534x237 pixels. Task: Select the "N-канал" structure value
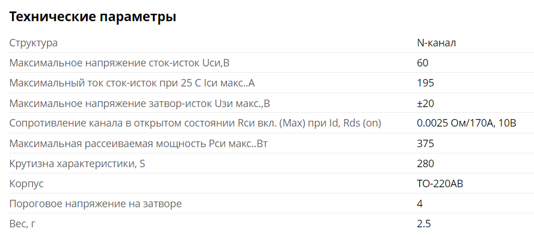click(436, 43)
